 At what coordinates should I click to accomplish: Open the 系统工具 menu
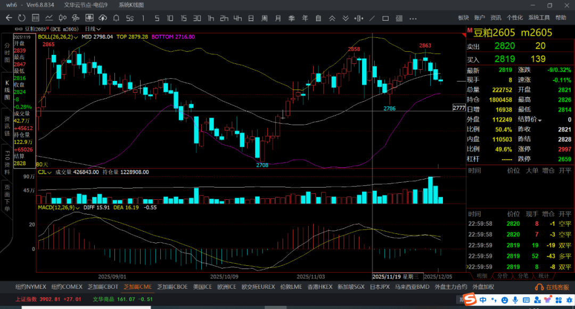539,18
